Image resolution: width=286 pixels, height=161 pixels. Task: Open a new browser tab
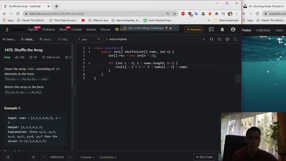click(56, 6)
